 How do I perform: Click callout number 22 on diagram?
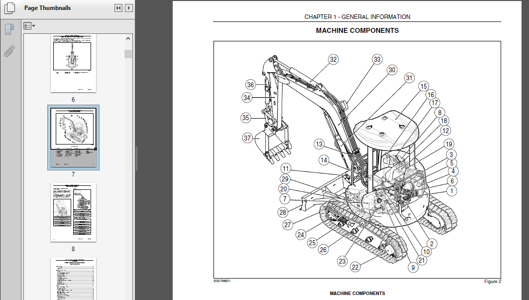point(355,267)
